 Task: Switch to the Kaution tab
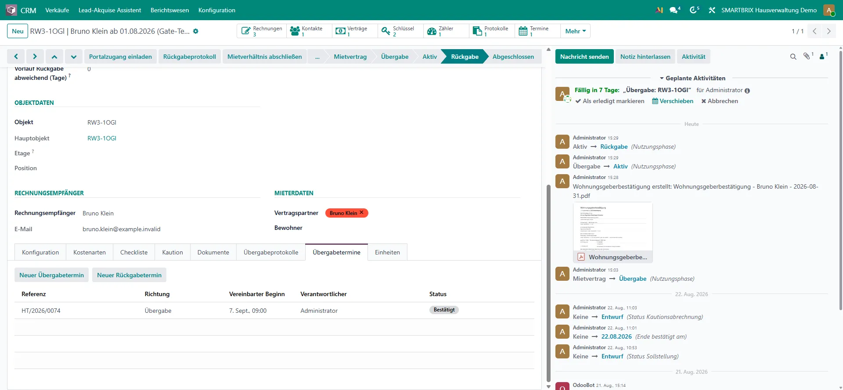point(173,252)
